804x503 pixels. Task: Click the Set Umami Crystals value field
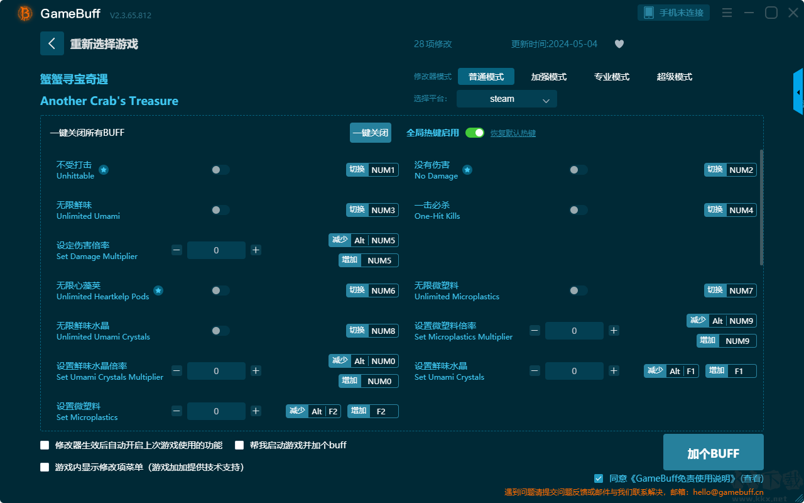tap(574, 371)
